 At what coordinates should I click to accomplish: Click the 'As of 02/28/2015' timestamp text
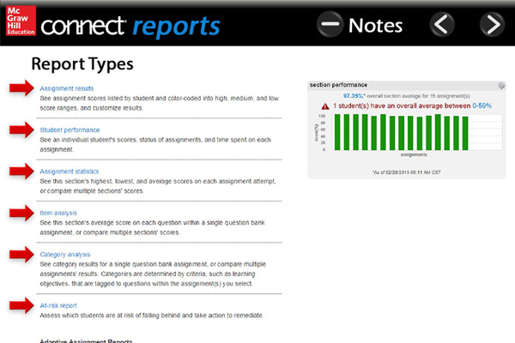coord(407,172)
